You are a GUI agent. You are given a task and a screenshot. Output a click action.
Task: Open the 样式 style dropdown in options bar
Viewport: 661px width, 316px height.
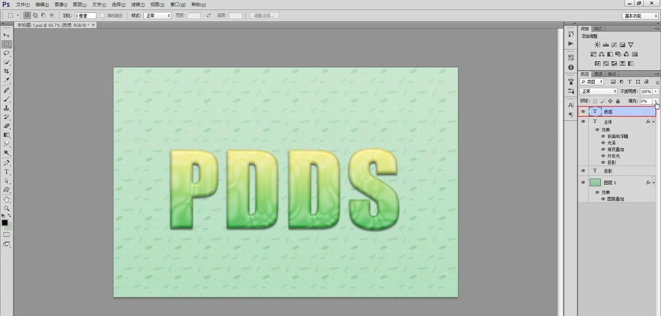tap(158, 15)
